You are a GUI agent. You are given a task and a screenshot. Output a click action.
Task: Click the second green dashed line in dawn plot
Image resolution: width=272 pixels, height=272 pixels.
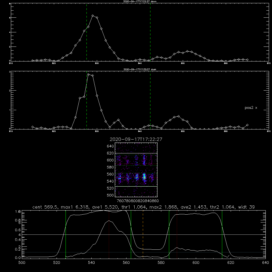[150, 32]
